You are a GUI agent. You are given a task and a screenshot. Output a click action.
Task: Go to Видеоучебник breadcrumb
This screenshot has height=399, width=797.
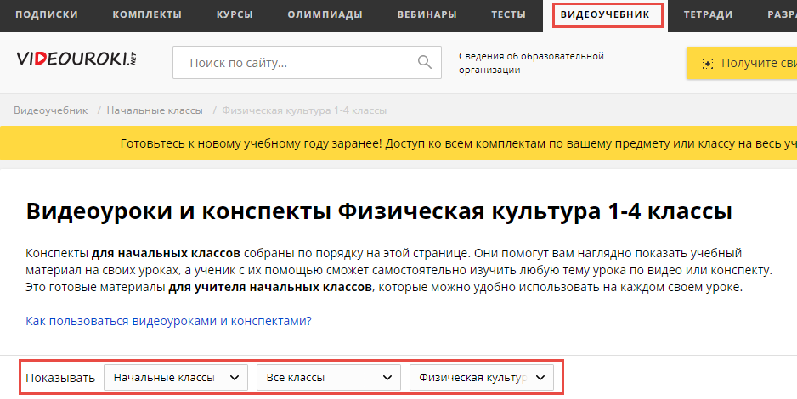(51, 110)
